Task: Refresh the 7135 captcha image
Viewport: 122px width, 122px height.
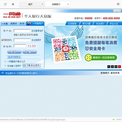Action: [x=32, y=46]
